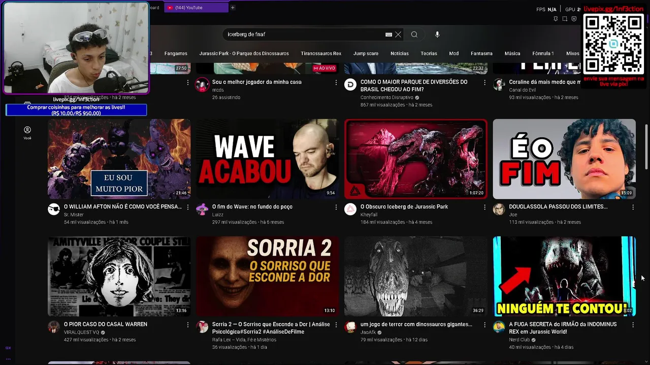Open a new browser tab with the plus button
The width and height of the screenshot is (650, 365).
pyautogui.click(x=233, y=8)
